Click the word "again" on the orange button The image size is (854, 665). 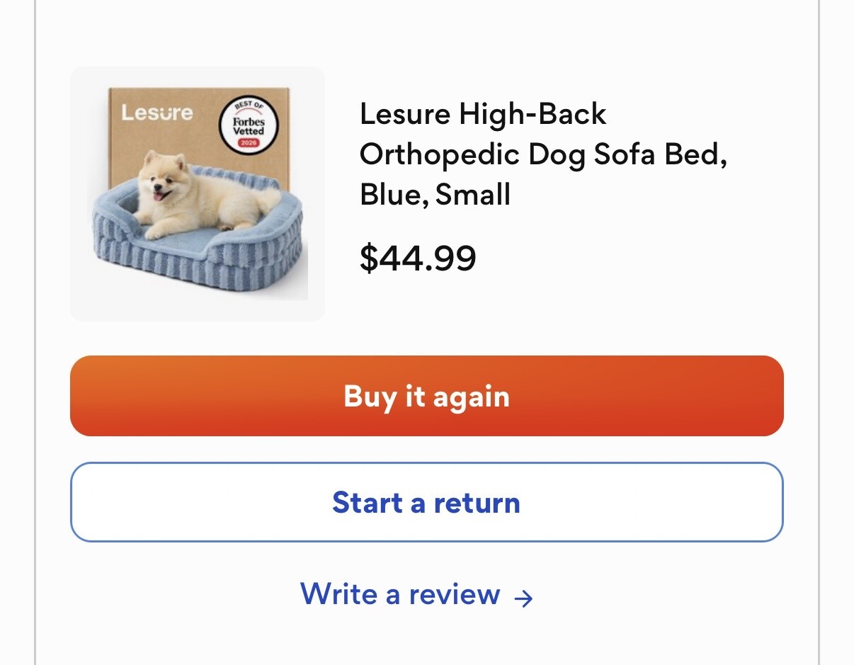coord(471,397)
